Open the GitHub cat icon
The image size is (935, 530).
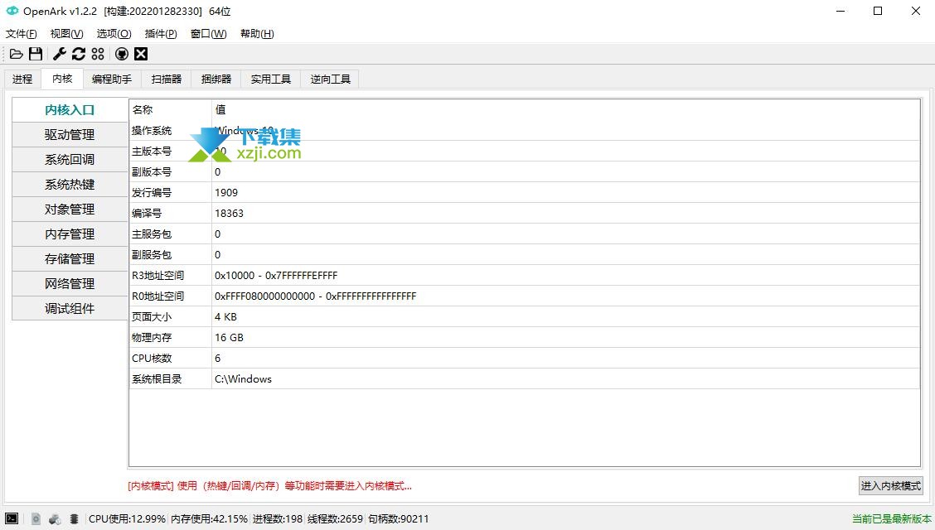(122, 54)
